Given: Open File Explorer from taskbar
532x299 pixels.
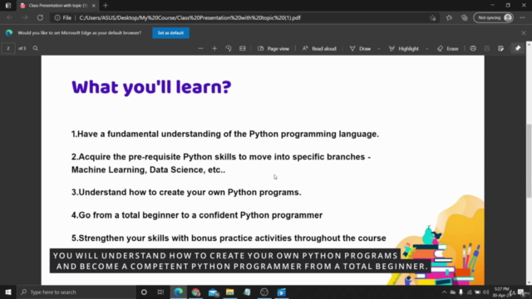Looking at the screenshot, I should pyautogui.click(x=230, y=292).
